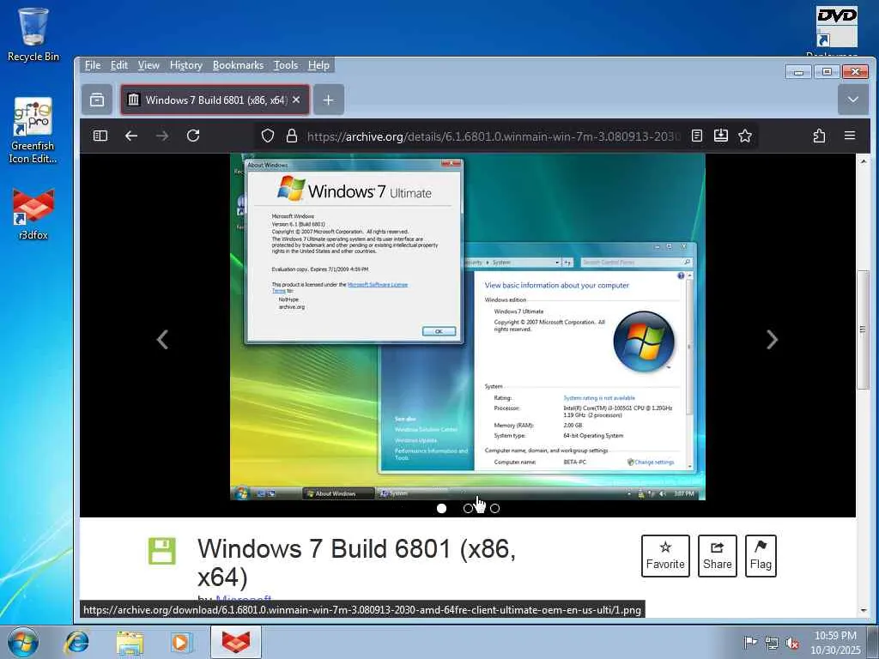Toggle the sidebar icon in the navigation bar

tap(100, 136)
